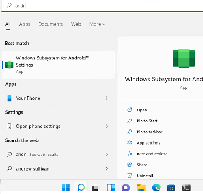The height and width of the screenshot is (194, 203).
Task: Choose Pin to Start
Action: (147, 121)
